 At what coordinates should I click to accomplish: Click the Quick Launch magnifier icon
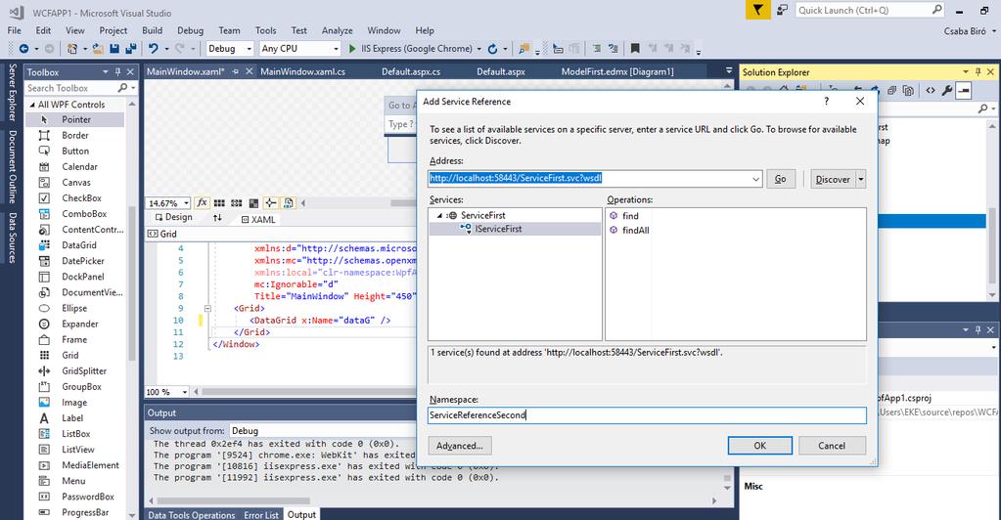click(936, 10)
